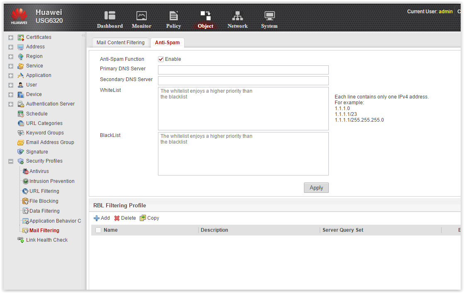Collapse the Security Profiles tree node
Viewport: 464px width, 293px height.
click(11, 161)
